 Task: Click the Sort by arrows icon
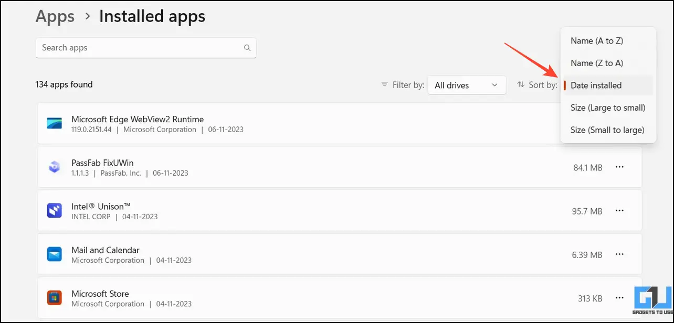pos(521,84)
